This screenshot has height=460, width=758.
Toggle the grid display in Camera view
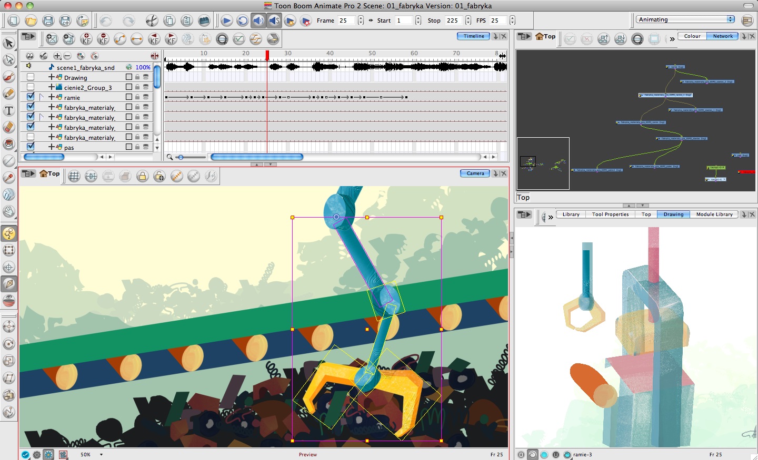(x=74, y=177)
